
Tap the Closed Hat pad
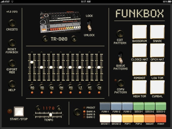[x=140, y=50]
